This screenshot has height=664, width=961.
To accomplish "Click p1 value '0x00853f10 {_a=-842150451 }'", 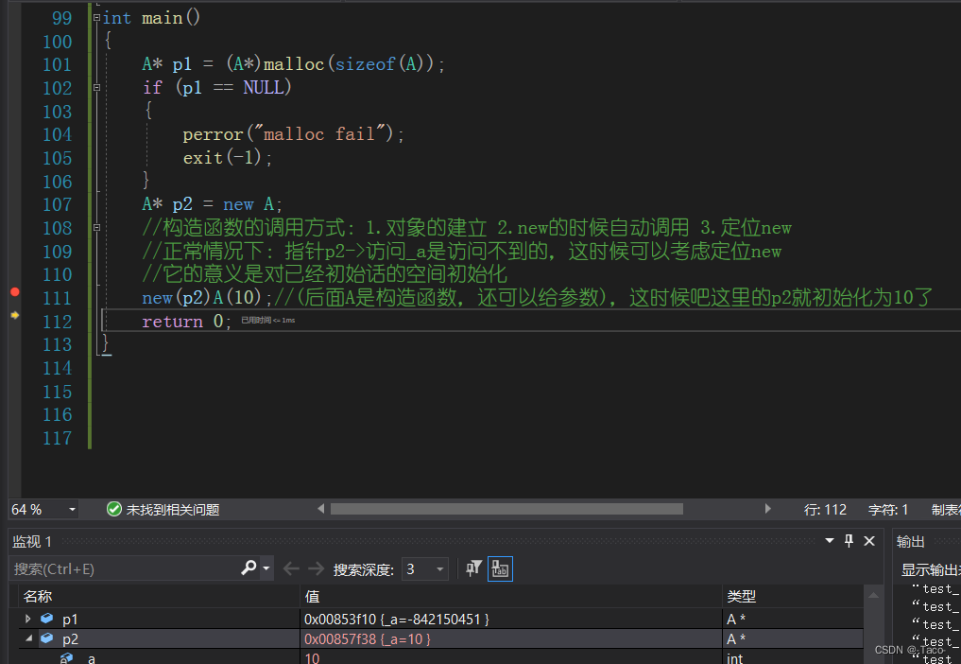I will pos(396,620).
